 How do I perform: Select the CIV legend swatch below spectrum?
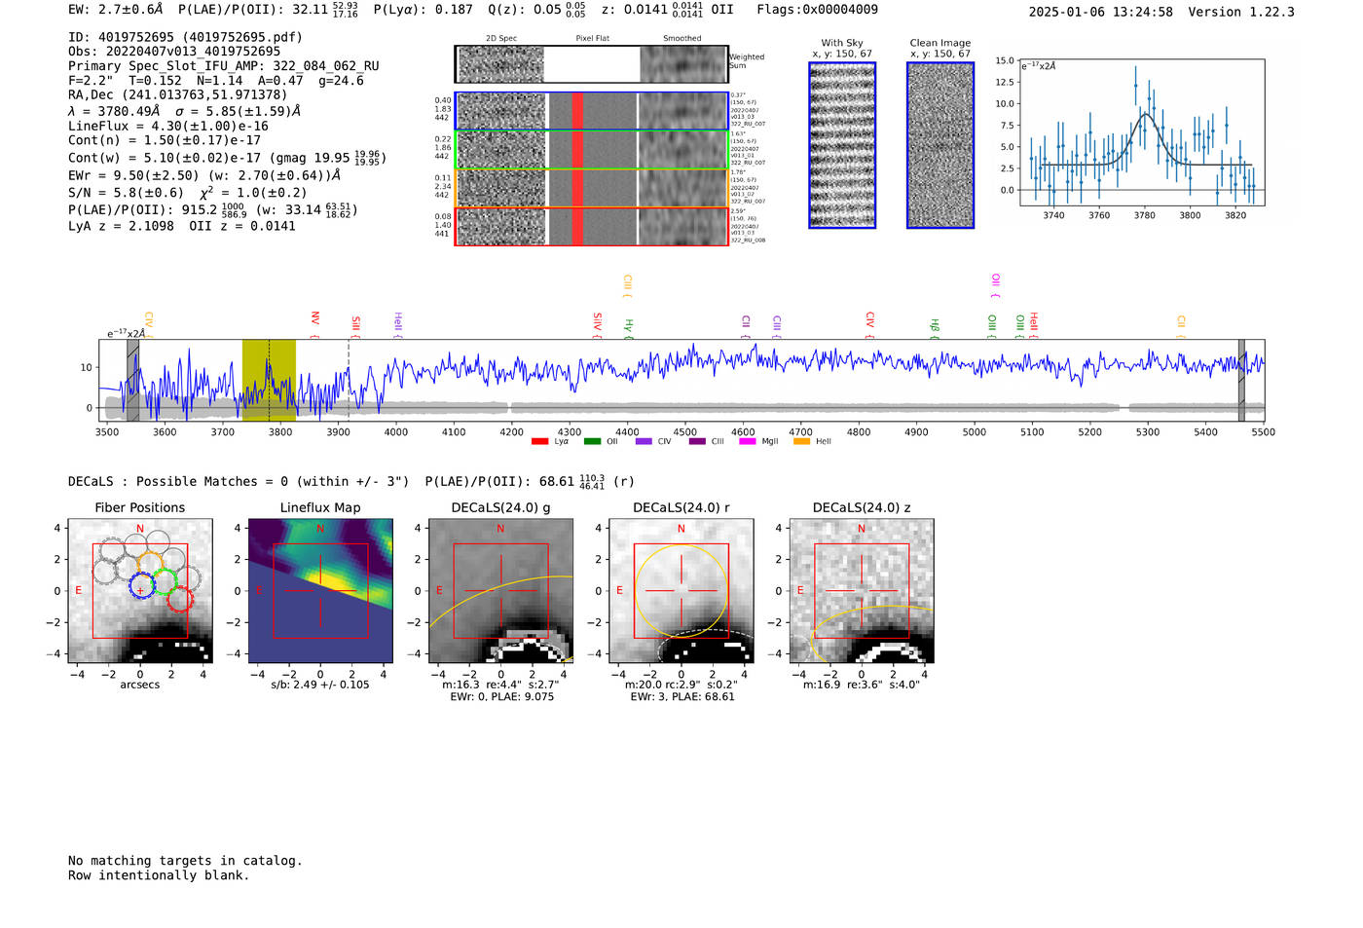point(644,441)
